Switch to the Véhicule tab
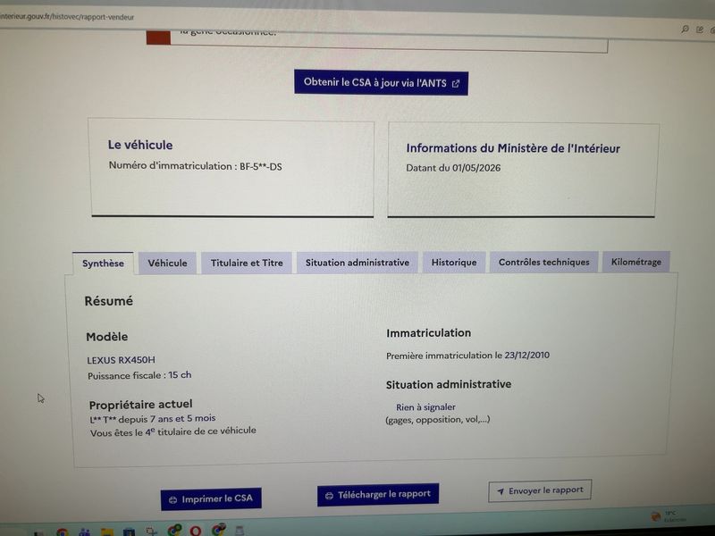This screenshot has height=536, width=715. (167, 263)
